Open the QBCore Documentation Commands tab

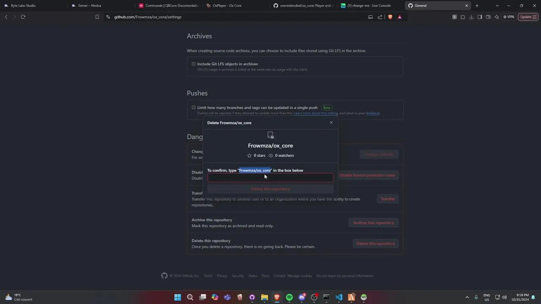(168, 5)
